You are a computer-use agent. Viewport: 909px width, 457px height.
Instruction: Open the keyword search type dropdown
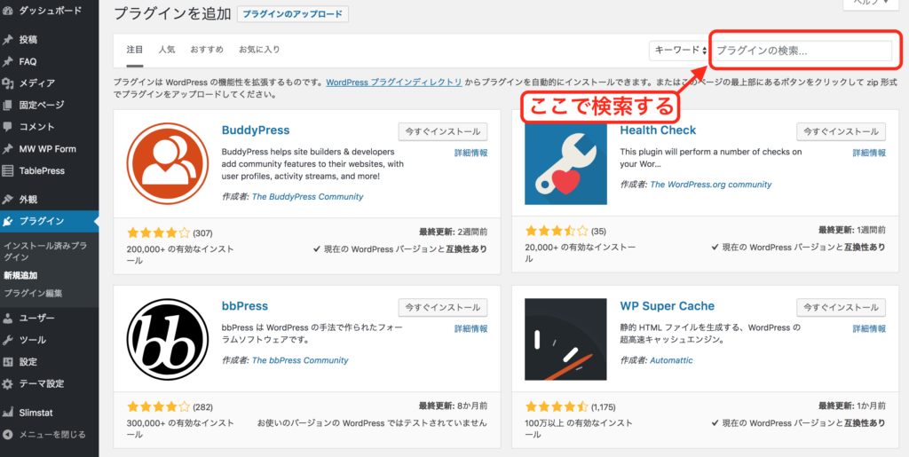click(x=676, y=51)
